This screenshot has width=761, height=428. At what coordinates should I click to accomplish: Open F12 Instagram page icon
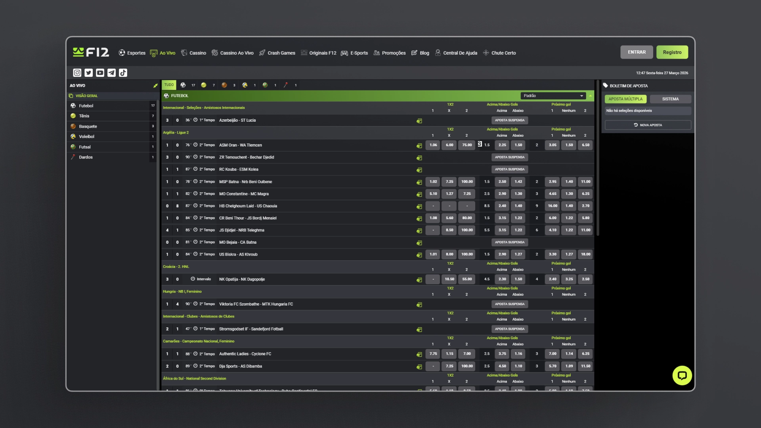[77, 73]
